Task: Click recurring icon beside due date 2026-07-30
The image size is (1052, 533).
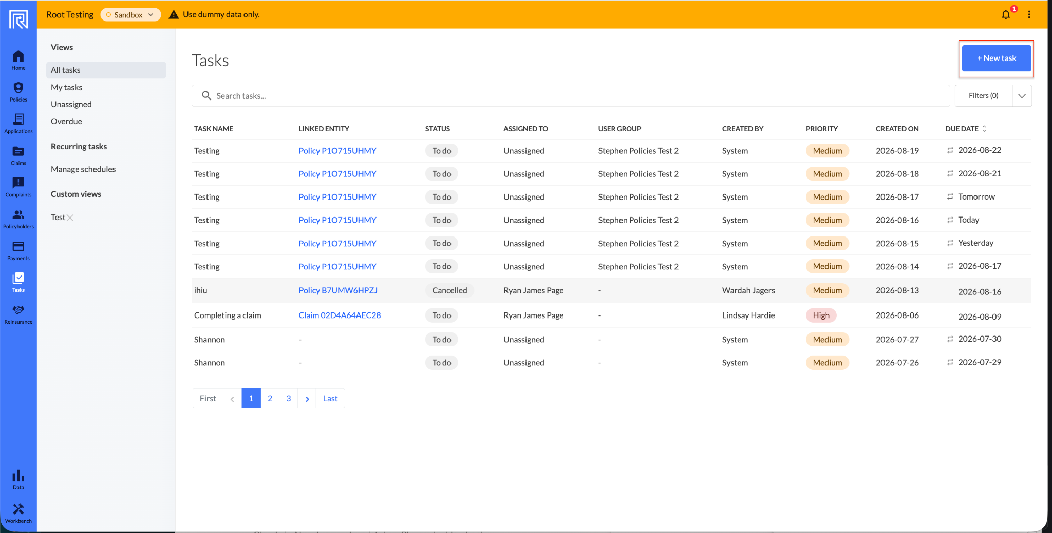Action: [950, 339]
